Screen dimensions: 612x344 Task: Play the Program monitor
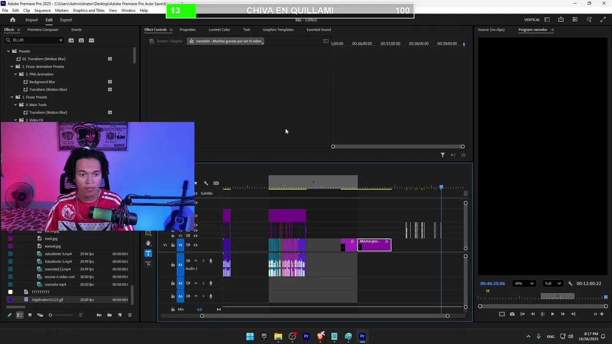click(x=552, y=314)
